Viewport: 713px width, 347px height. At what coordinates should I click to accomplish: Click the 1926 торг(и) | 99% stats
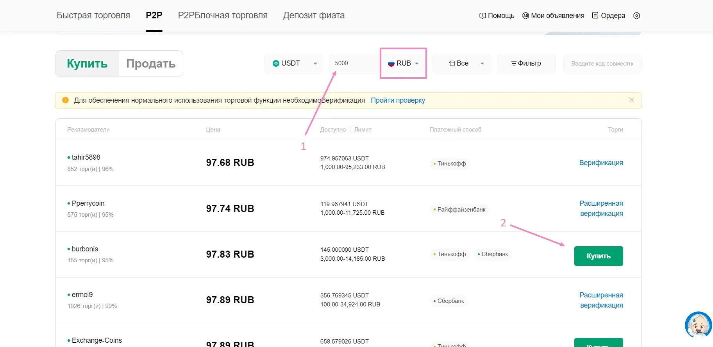pos(92,306)
